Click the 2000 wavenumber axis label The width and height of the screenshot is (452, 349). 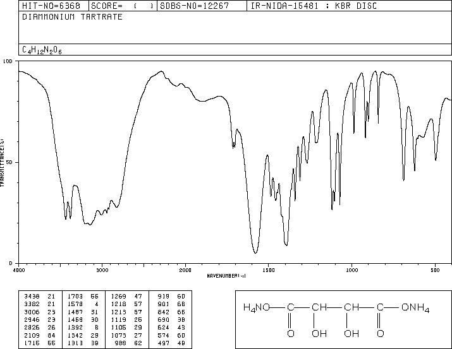pos(185,270)
